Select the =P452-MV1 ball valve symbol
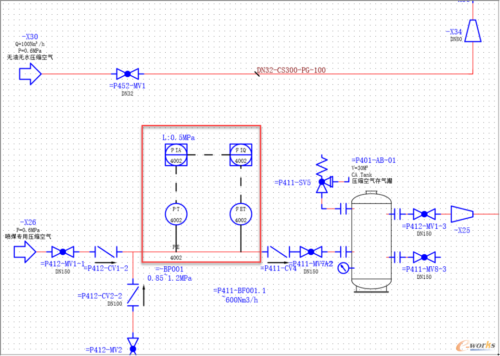 127,74
